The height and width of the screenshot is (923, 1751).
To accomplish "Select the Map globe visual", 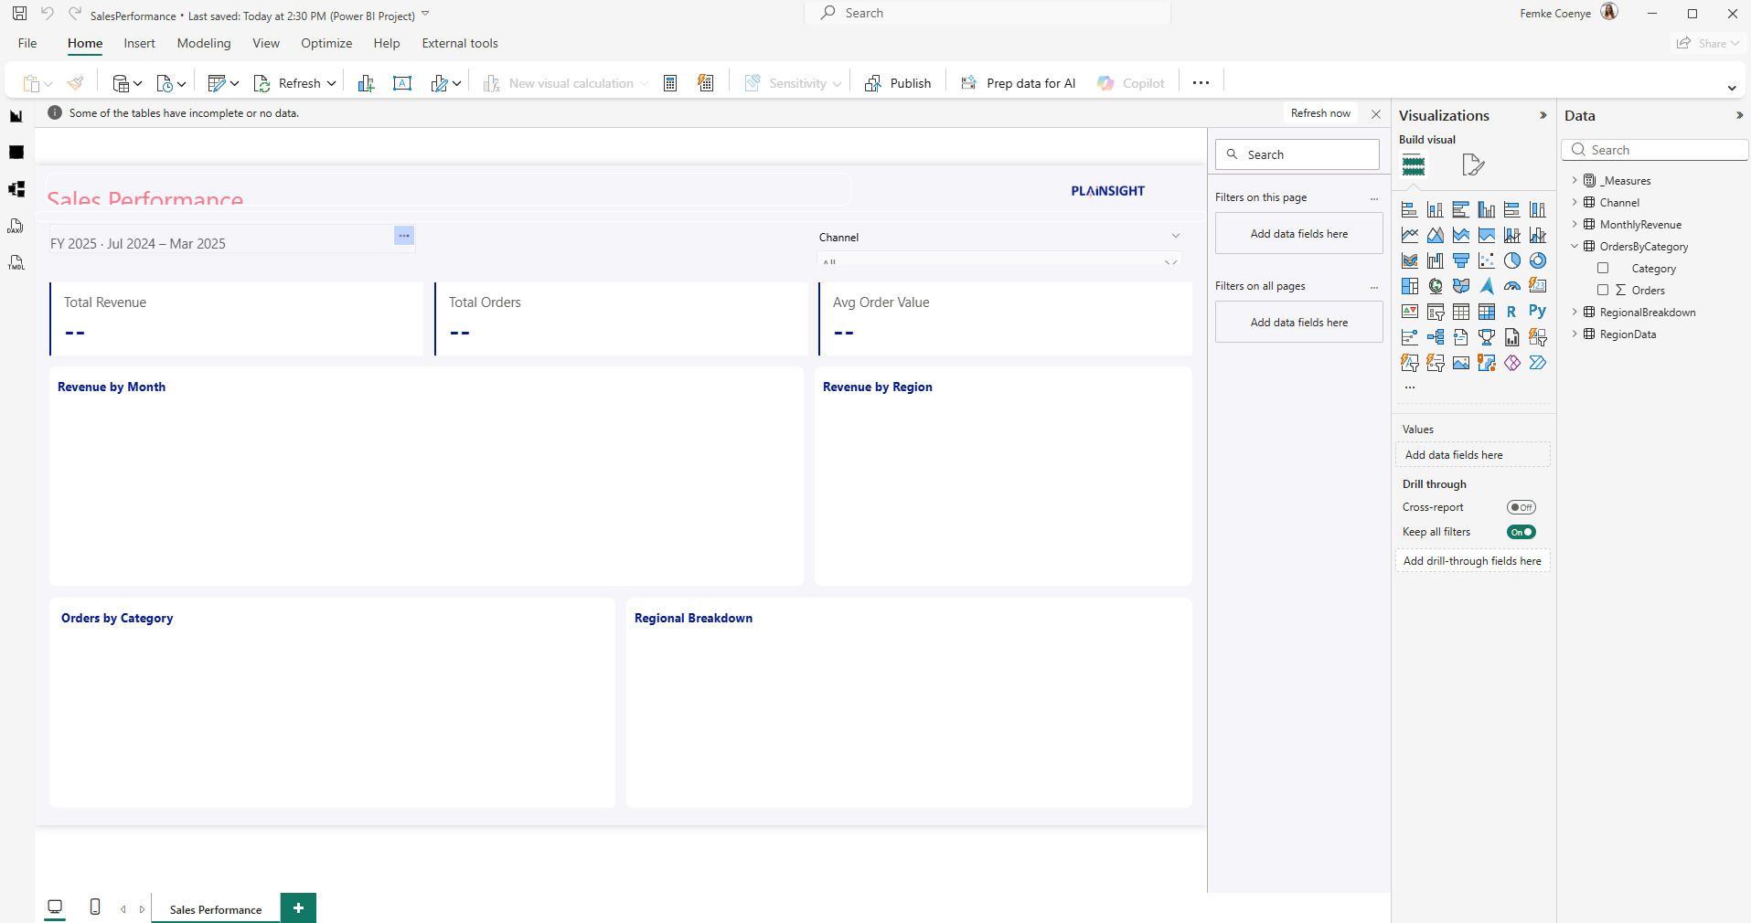I will tap(1436, 286).
